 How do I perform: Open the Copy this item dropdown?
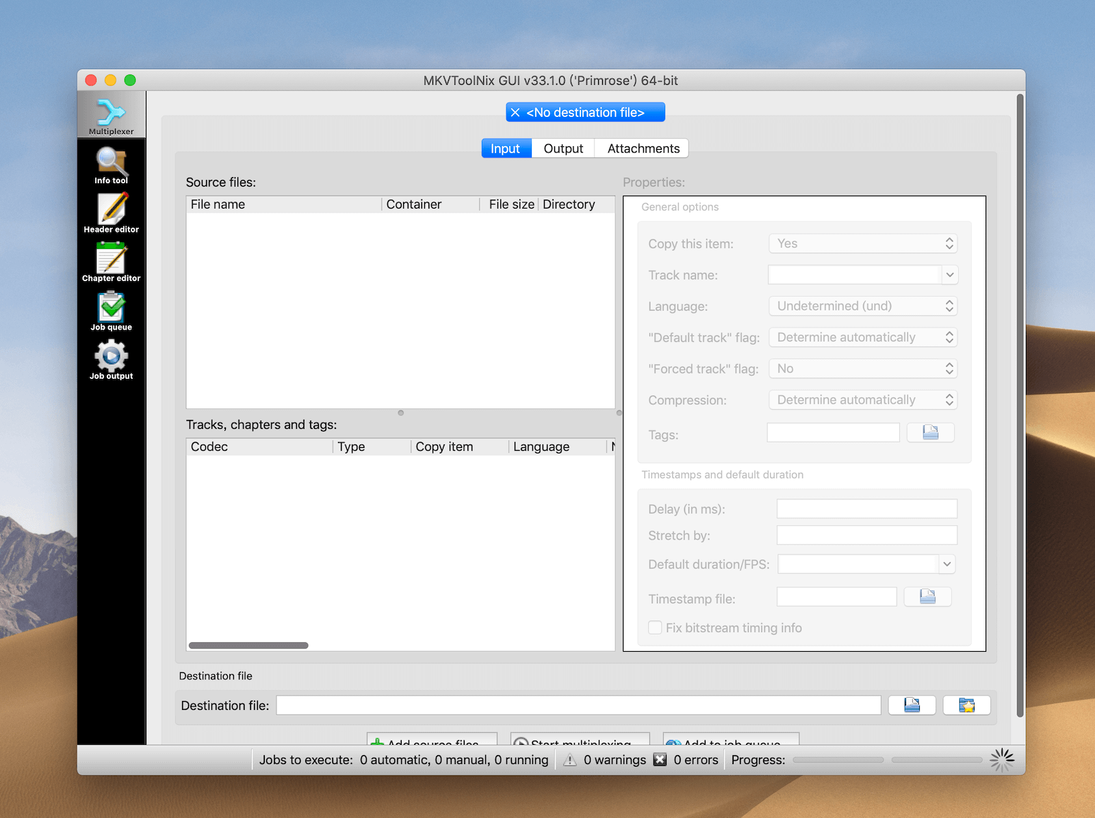(862, 243)
